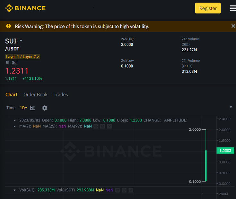The height and width of the screenshot is (199, 236).
Task: Collapse the MA indicator legend
Action: (14, 126)
